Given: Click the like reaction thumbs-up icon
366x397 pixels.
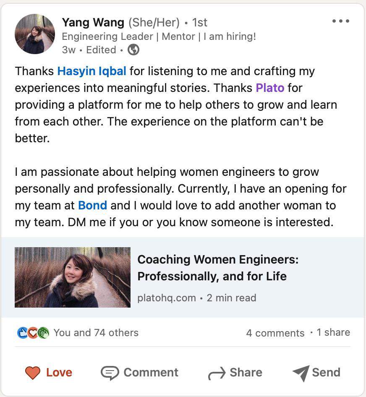Looking at the screenshot, I should pyautogui.click(x=22, y=333).
